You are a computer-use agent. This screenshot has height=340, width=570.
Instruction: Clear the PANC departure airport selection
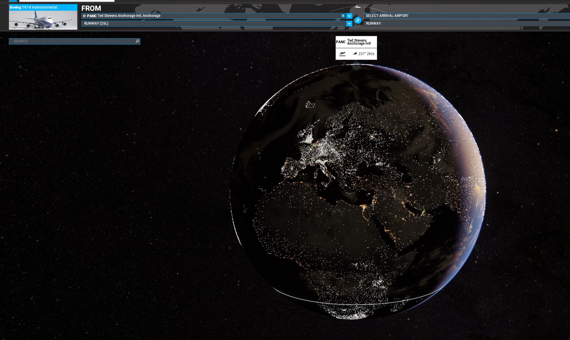pyautogui.click(x=343, y=16)
